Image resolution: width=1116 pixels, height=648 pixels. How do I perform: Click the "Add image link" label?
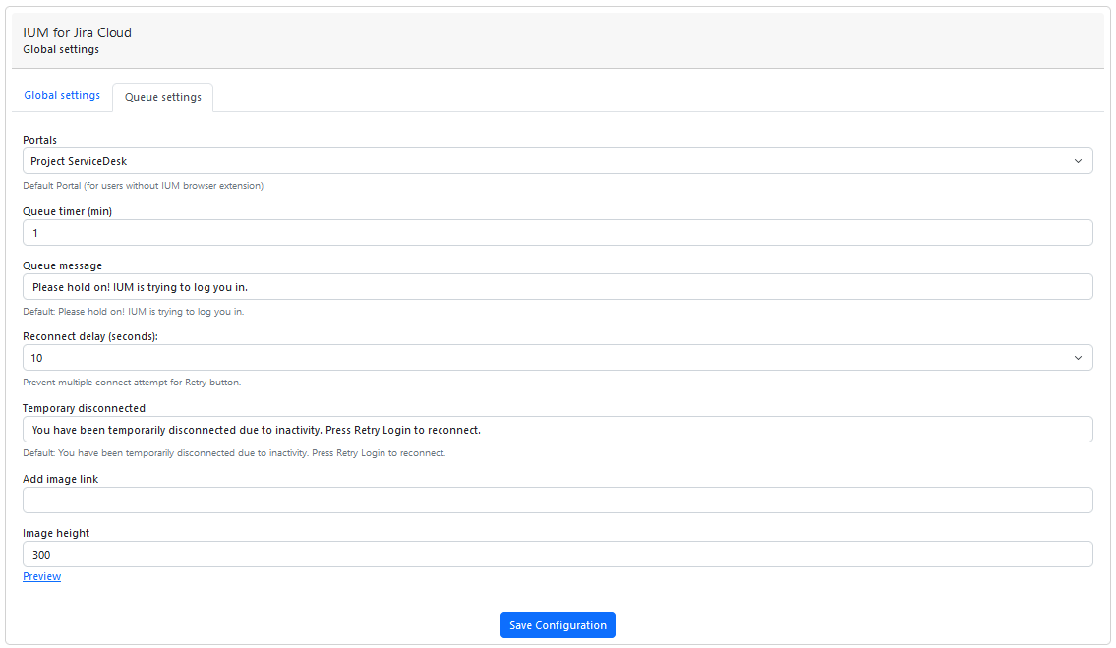[x=60, y=479]
